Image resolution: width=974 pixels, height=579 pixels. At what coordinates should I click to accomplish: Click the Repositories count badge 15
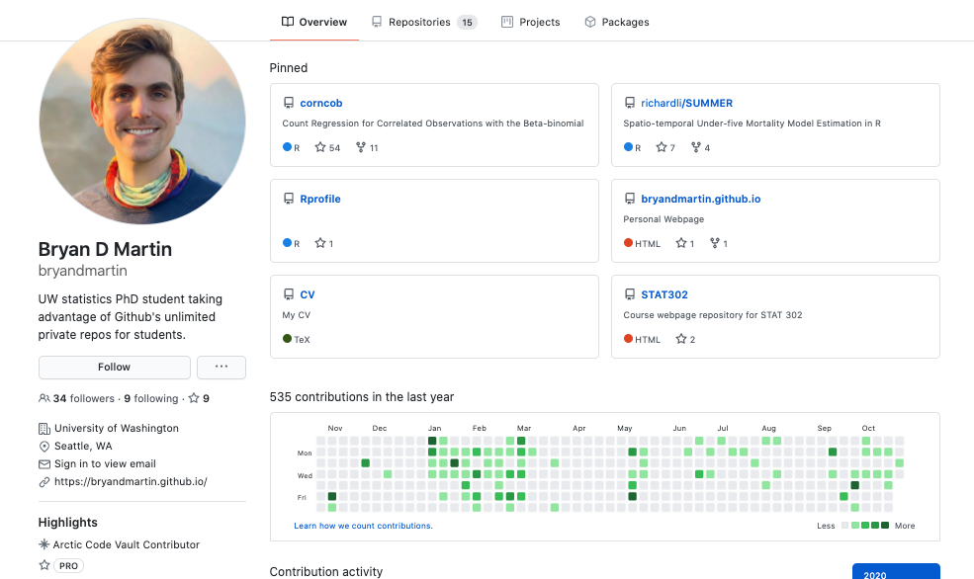pyautogui.click(x=467, y=23)
